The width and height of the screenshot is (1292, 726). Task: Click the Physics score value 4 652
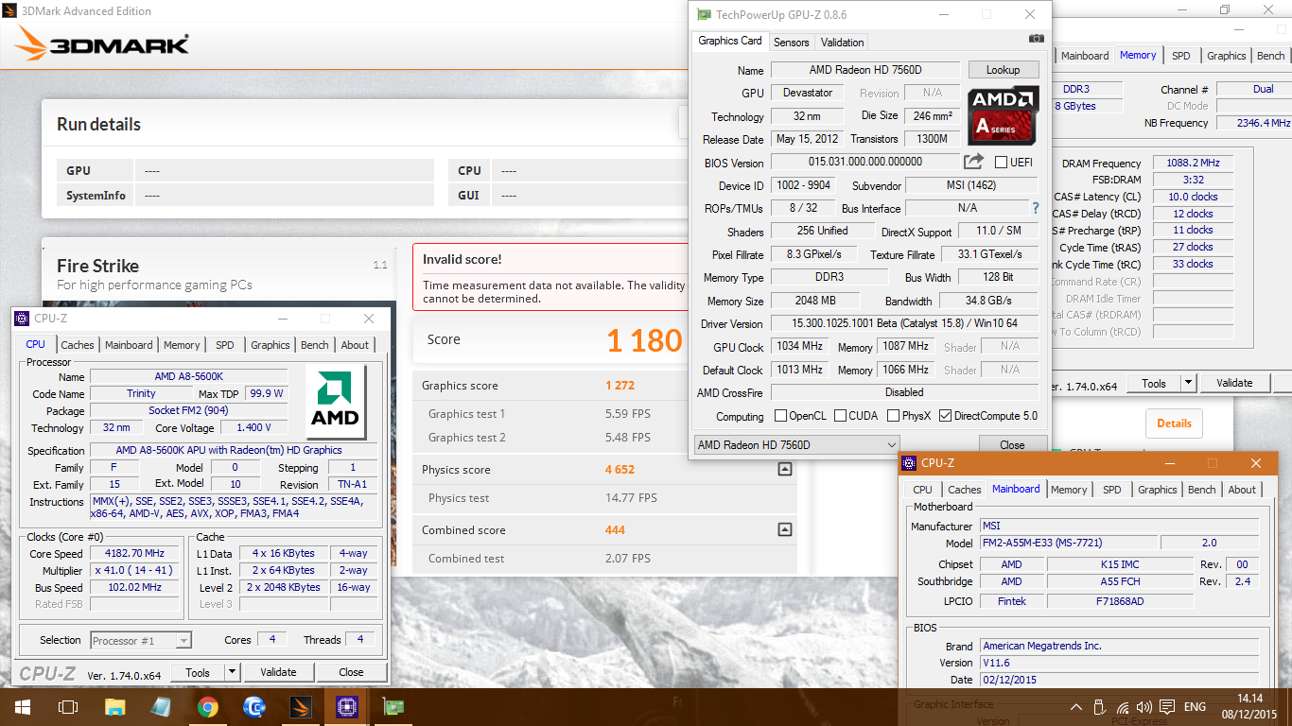tap(620, 469)
